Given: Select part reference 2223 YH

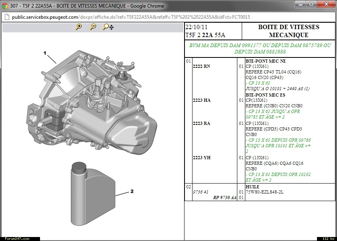Looking at the screenshot, I should 201,158.
